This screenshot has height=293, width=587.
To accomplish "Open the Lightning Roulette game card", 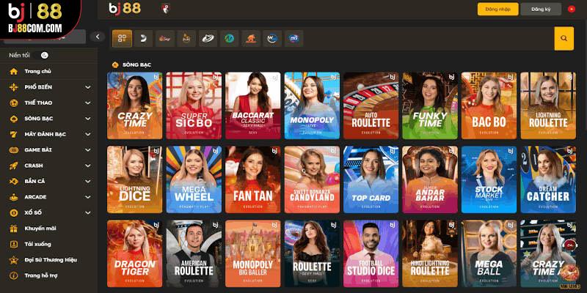I will (x=548, y=105).
